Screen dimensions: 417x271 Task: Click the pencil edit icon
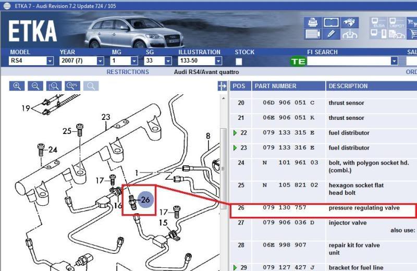click(x=331, y=34)
